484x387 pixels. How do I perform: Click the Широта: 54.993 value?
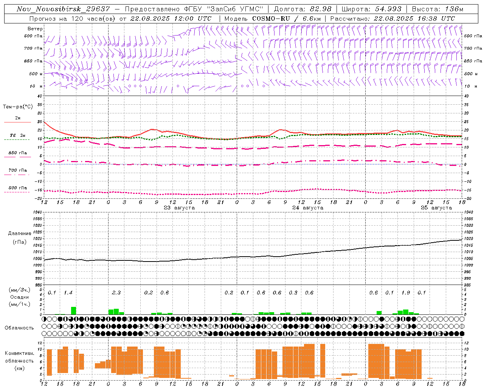point(371,9)
